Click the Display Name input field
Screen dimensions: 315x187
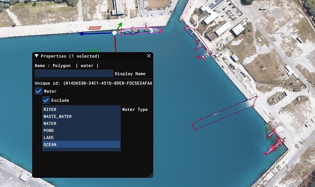(74, 73)
